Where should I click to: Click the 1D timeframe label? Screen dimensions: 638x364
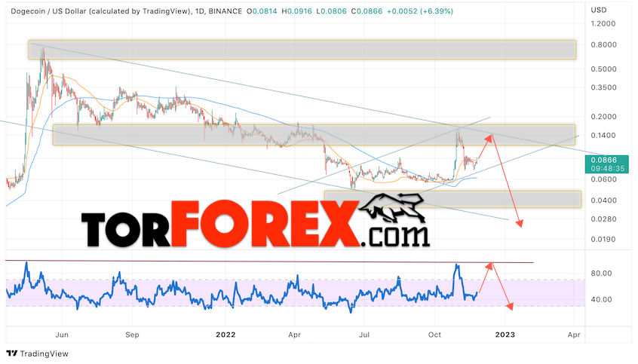click(x=199, y=11)
